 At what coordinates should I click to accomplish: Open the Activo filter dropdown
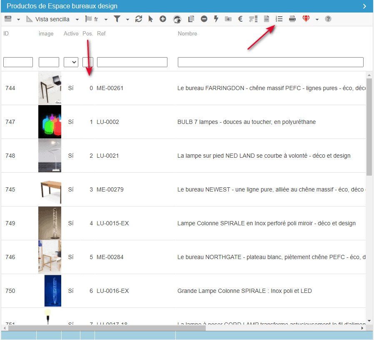(71, 62)
